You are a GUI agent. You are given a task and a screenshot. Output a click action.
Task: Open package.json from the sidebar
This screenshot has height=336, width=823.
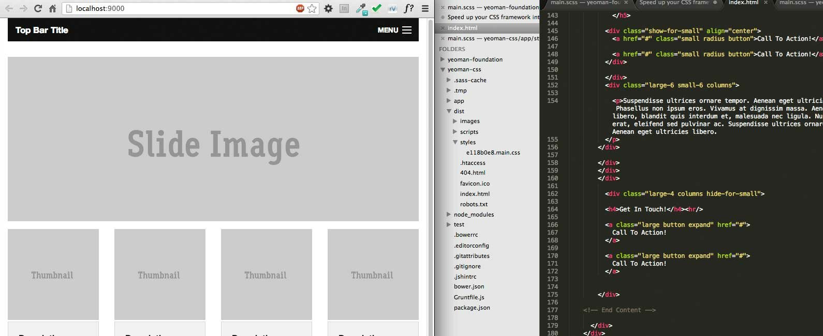pyautogui.click(x=472, y=308)
